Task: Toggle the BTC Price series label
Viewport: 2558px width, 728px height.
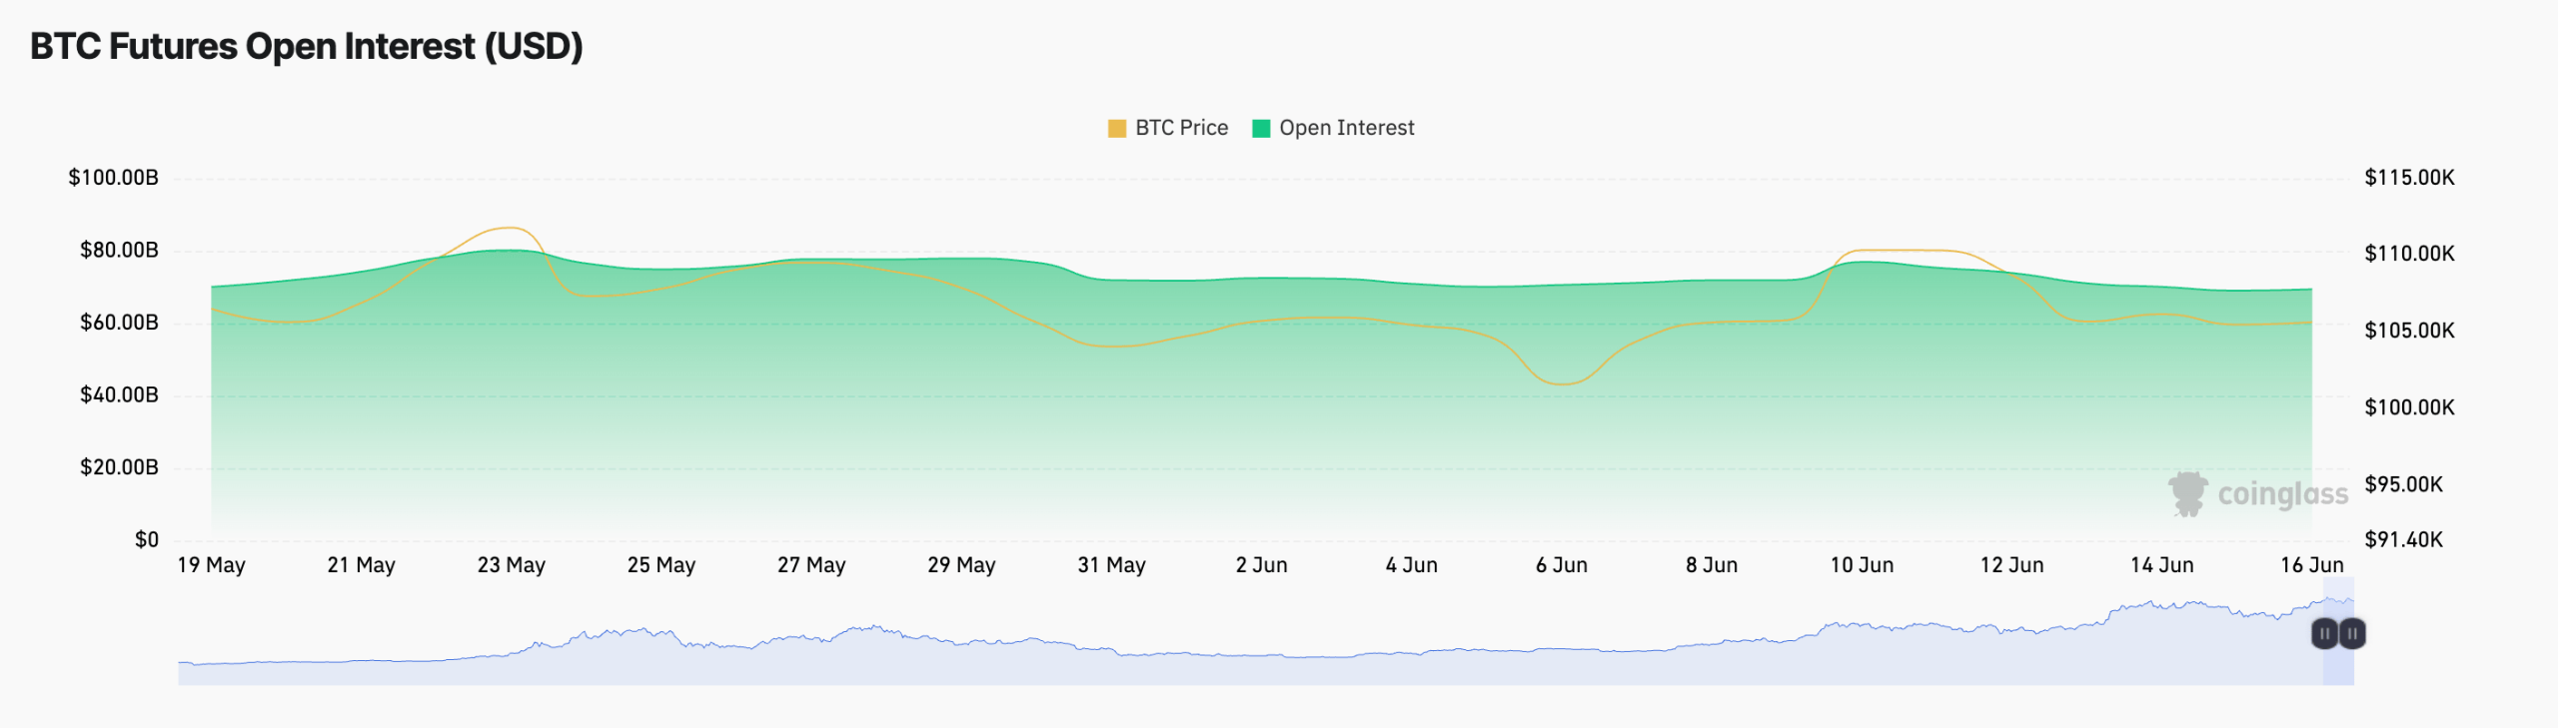Action: pos(1181,128)
